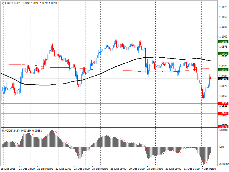The width and height of the screenshot is (229, 172).
Task: Click the green 1.0986 price label
Action: [223, 42]
